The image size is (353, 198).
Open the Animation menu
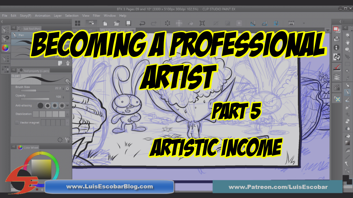click(x=42, y=16)
